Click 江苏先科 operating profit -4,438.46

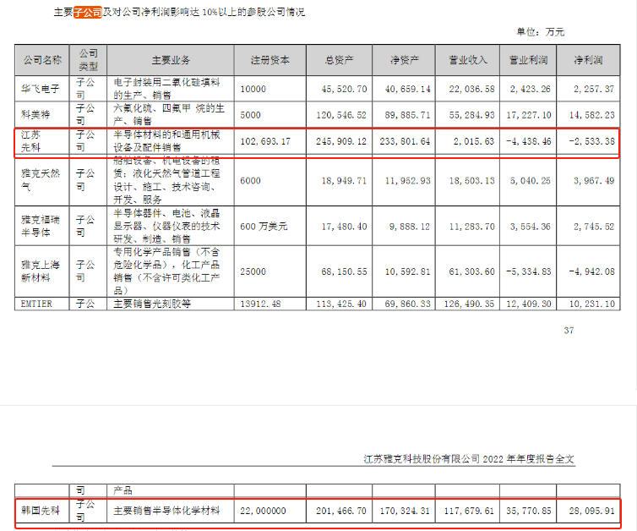(x=529, y=141)
